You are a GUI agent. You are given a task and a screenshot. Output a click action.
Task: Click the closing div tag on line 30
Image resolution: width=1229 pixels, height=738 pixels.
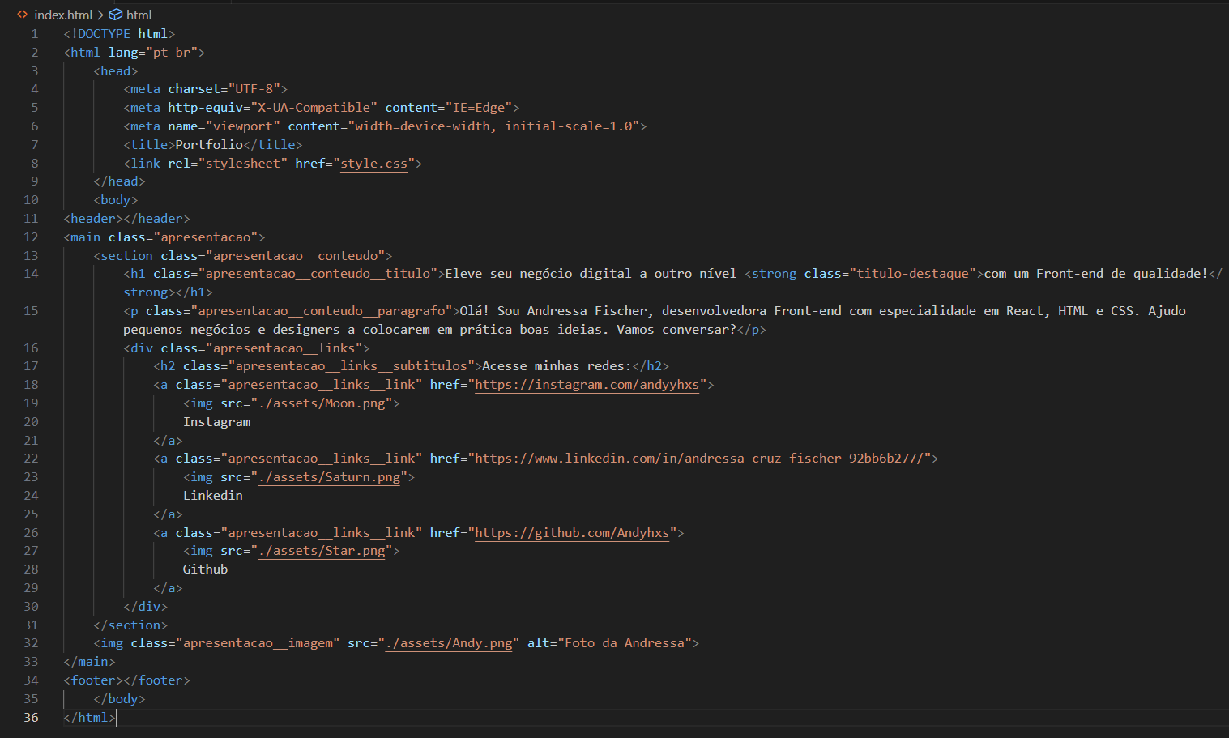coord(146,606)
